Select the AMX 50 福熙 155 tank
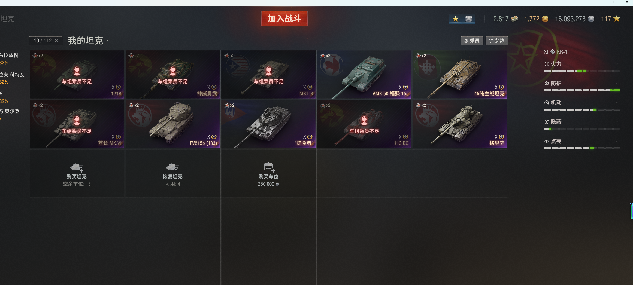 364,74
